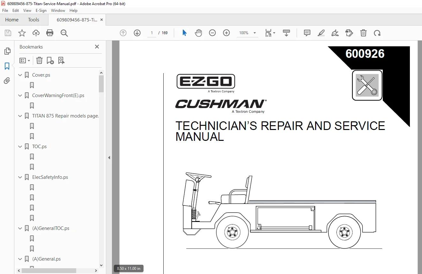The height and width of the screenshot is (274, 422).
Task: Close the 609809456-875-Ti... document tab
Action: pos(101,20)
